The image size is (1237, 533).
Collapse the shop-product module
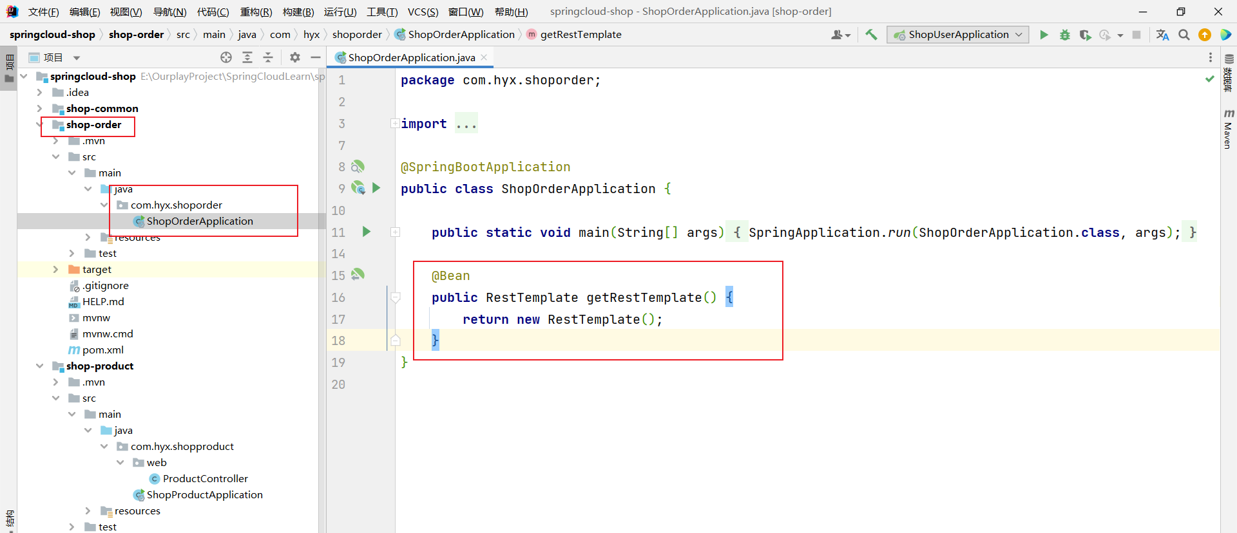click(x=39, y=366)
